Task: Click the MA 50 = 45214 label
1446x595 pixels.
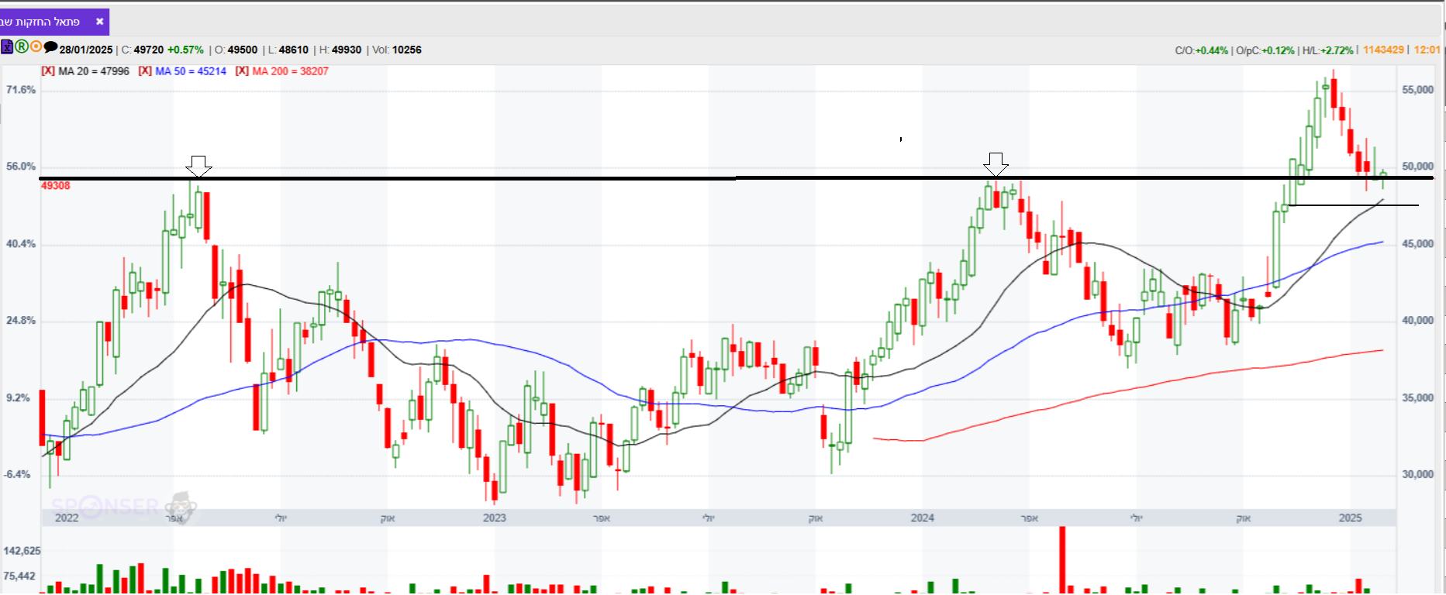Action: (x=191, y=71)
